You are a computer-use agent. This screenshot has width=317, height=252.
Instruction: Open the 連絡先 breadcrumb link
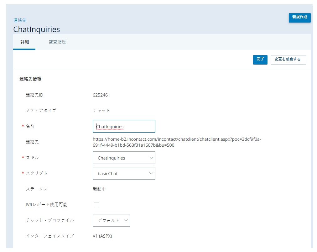click(20, 20)
